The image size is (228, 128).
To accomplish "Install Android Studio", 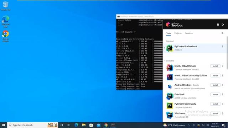I will (215, 85).
